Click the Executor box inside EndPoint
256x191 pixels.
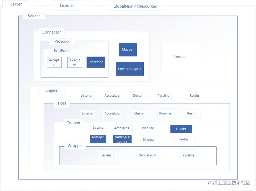[x=75, y=62]
